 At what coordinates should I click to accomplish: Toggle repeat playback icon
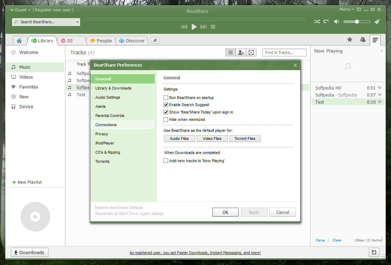[326, 21]
